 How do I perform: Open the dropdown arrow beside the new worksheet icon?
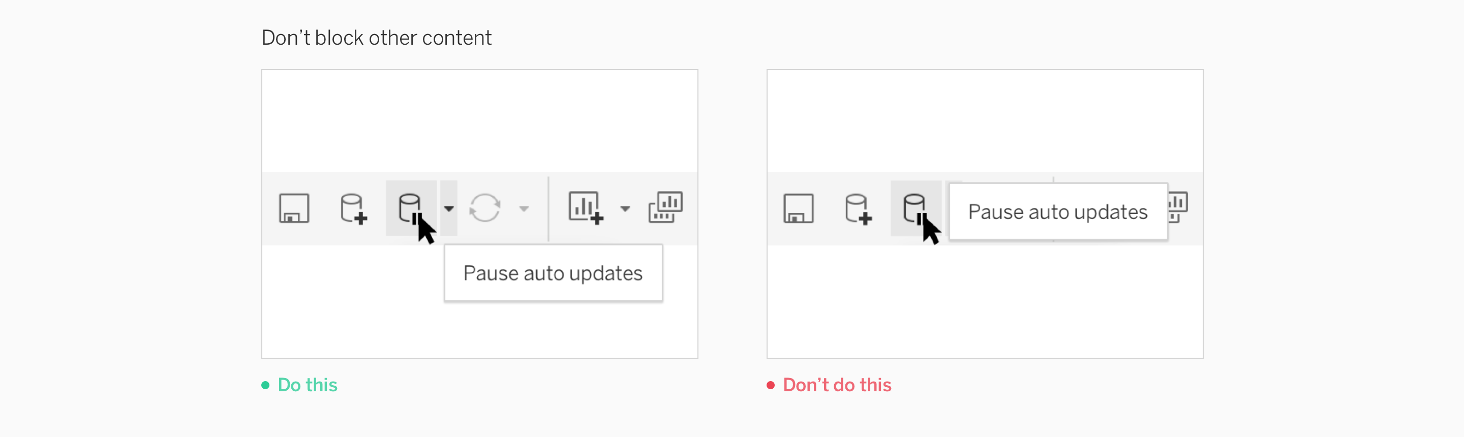625,208
